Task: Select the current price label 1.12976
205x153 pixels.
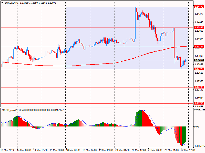Action: (x=199, y=60)
